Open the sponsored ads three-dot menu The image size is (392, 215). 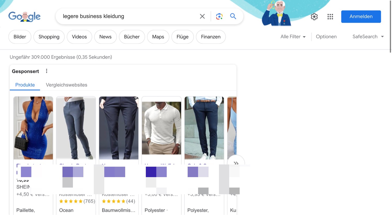[x=47, y=71]
